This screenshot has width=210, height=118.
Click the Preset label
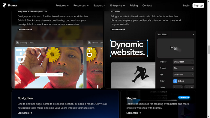[x=163, y=68]
